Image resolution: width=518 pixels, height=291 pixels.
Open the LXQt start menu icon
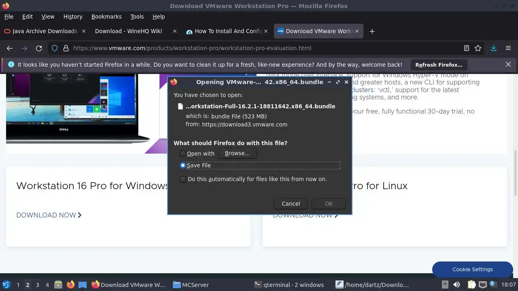point(6,285)
